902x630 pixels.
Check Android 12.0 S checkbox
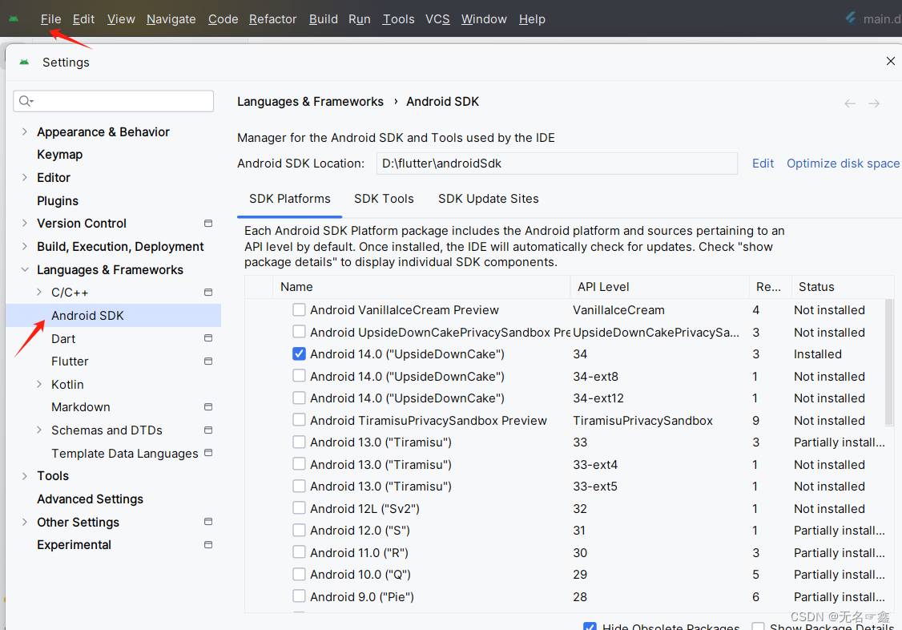point(299,530)
